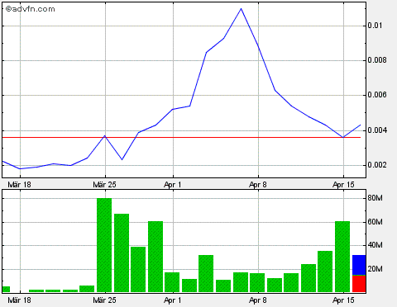Select Apr 8 label below the price chart
The height and width of the screenshot is (307, 397).
click(258, 185)
